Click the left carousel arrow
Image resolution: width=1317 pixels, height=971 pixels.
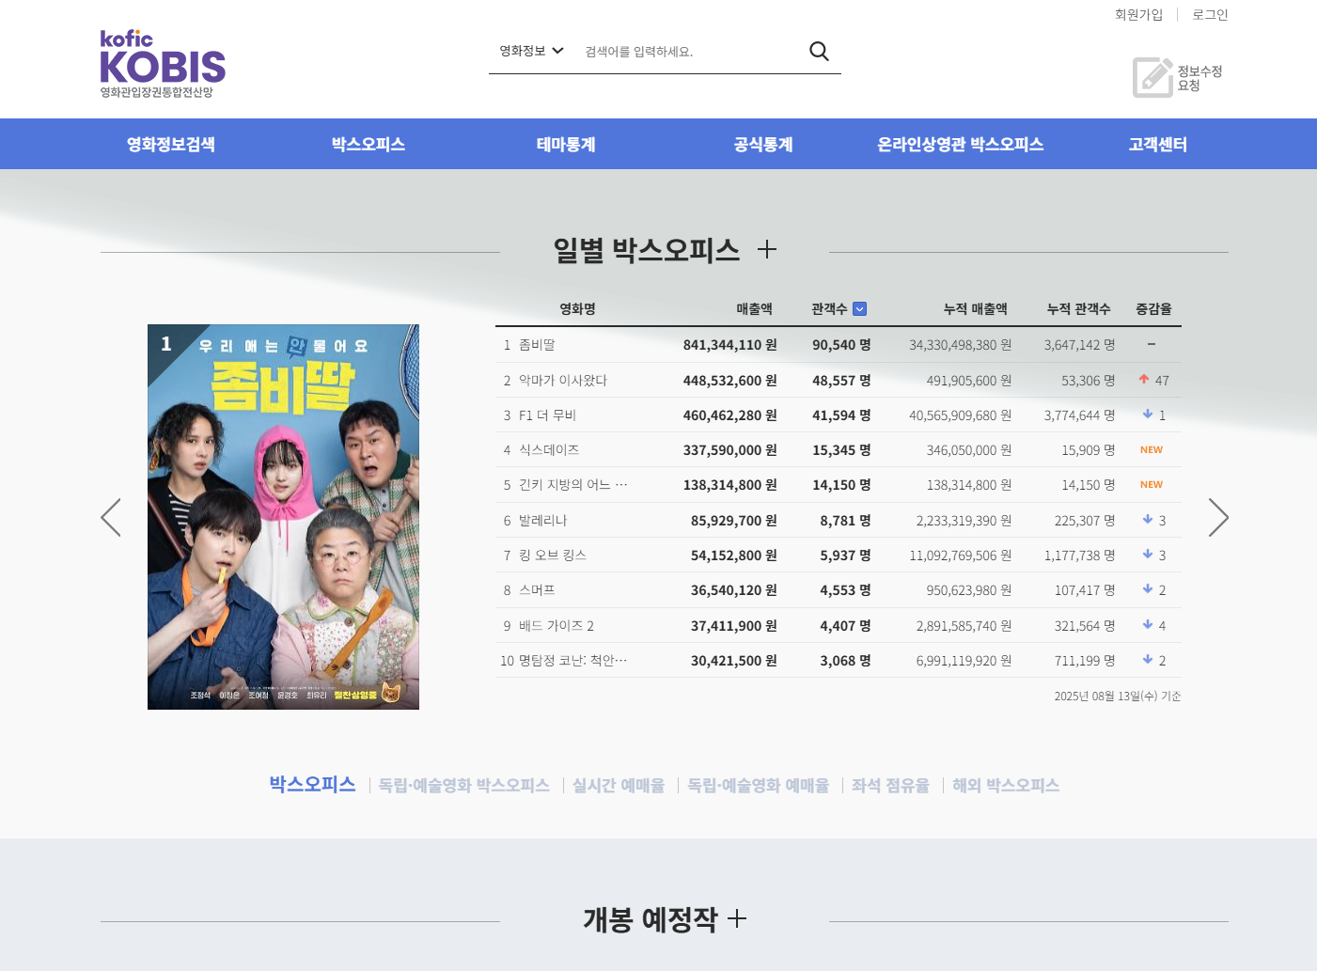[x=110, y=517]
